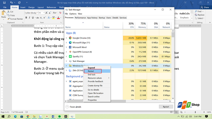Choose End task from the context menu
The width and height of the screenshot is (212, 119).
(97, 75)
